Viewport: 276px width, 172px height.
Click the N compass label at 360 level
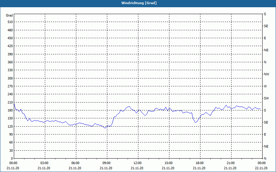pyautogui.click(x=265, y=62)
